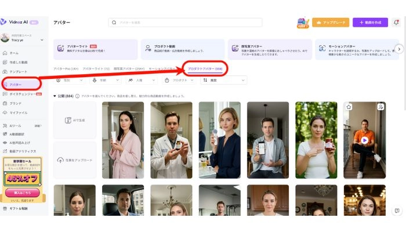This screenshot has width=406, height=232.
Task: Click the ギフト&報酬 gift icon
Action: click(x=5, y=208)
